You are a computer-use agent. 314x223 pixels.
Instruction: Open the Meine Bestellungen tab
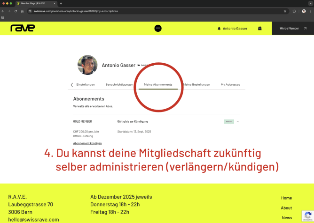pyautogui.click(x=196, y=84)
